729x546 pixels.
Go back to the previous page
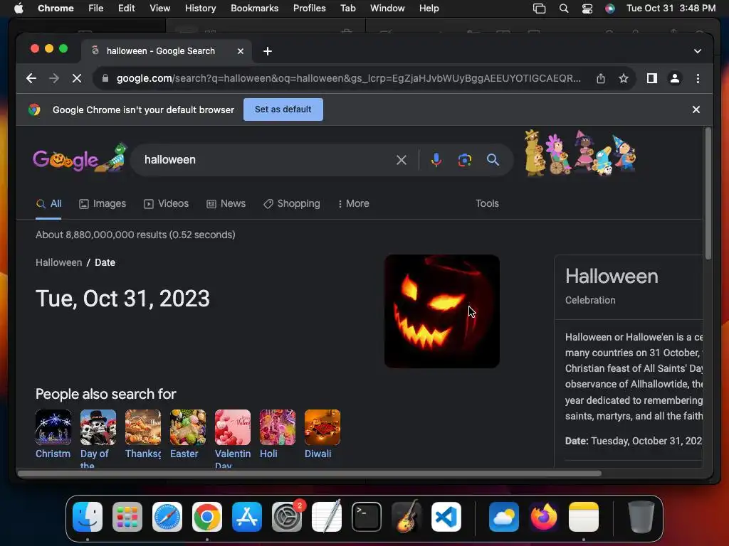(x=31, y=78)
